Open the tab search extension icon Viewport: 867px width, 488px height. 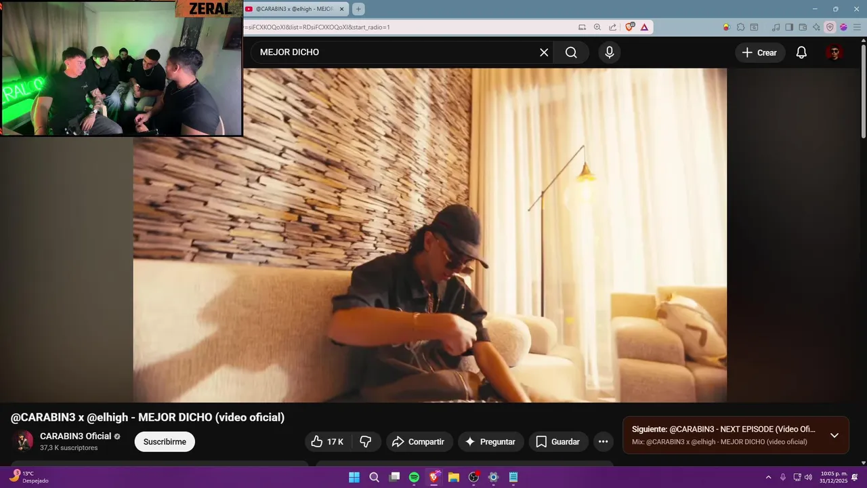(x=754, y=27)
